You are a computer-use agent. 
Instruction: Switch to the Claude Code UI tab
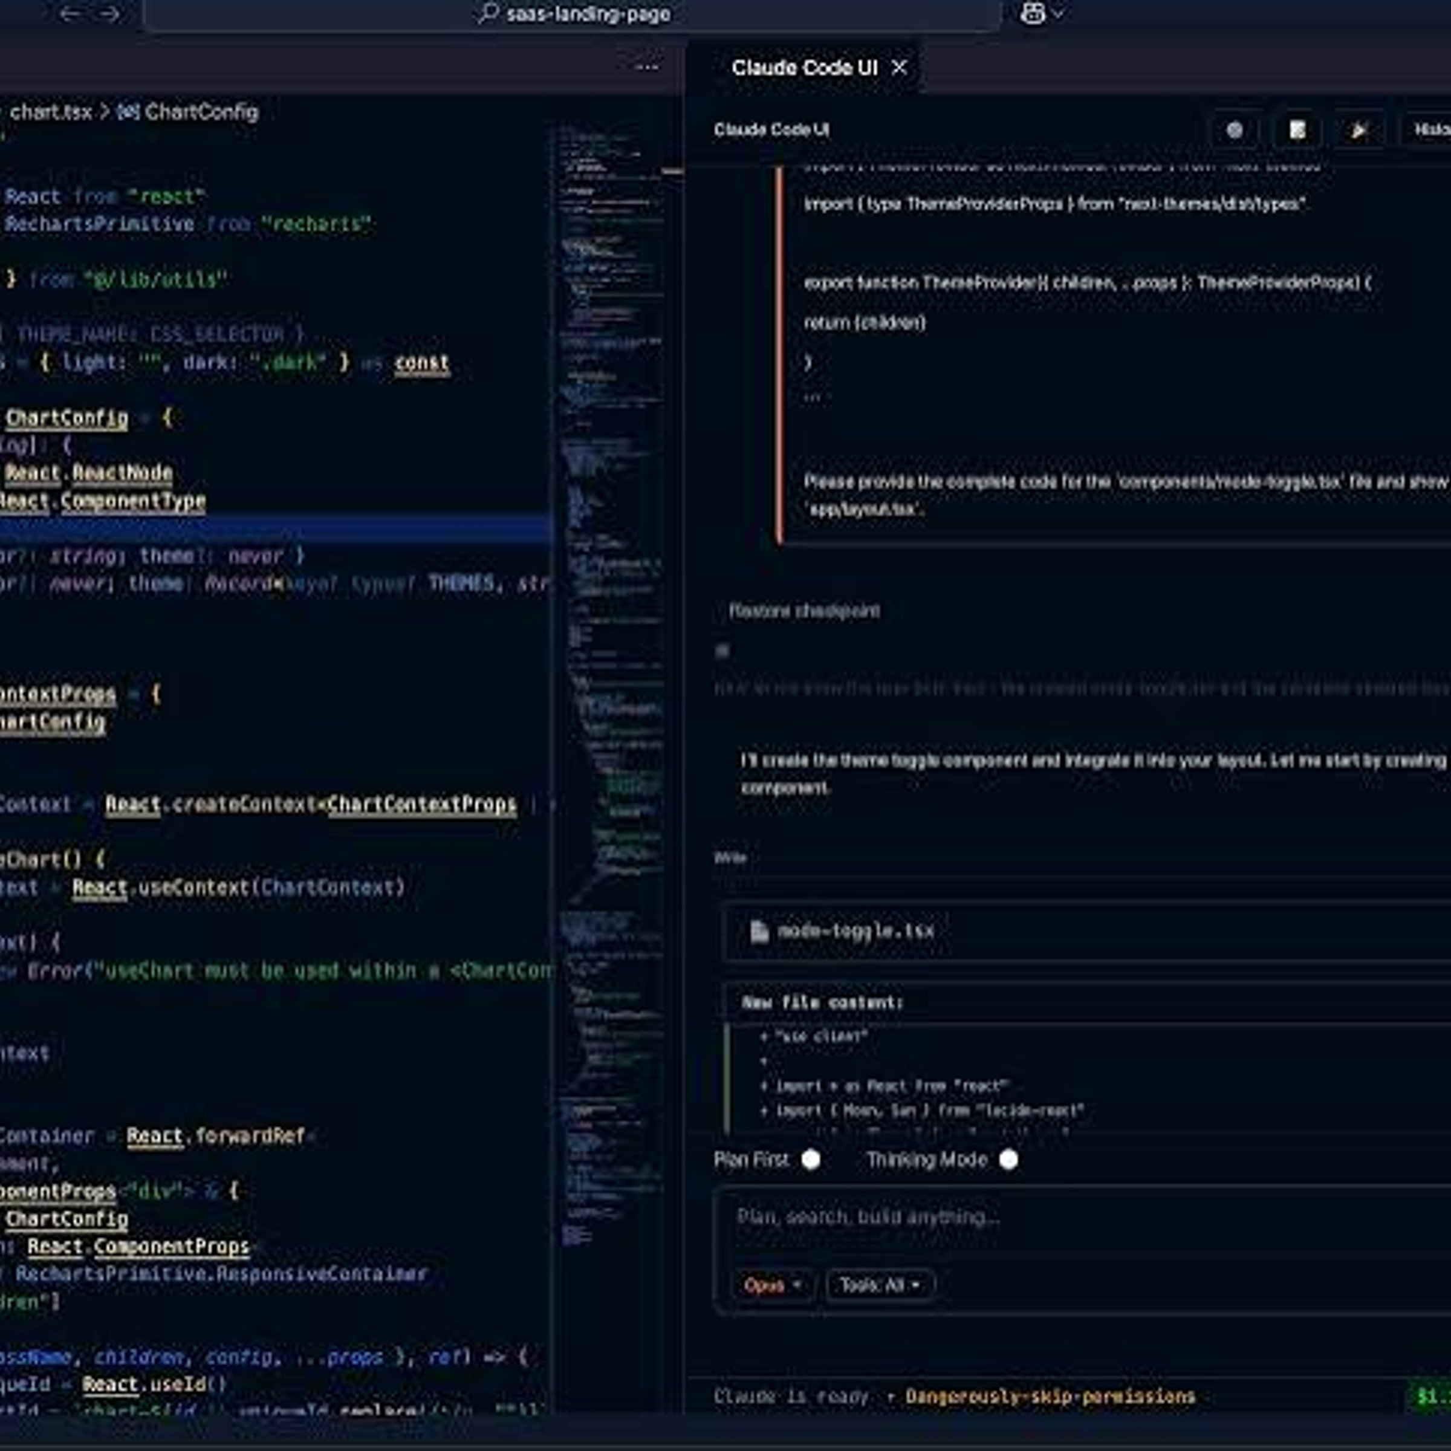point(804,68)
